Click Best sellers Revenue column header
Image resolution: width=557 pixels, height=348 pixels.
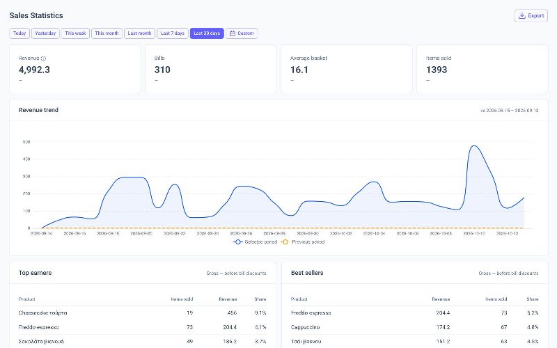[441, 299]
